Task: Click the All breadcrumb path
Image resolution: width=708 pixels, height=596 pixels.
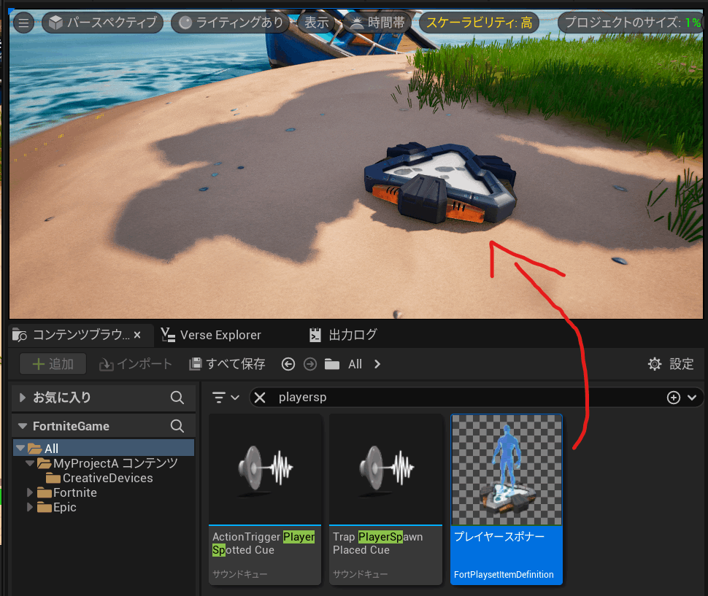Action: [x=355, y=364]
